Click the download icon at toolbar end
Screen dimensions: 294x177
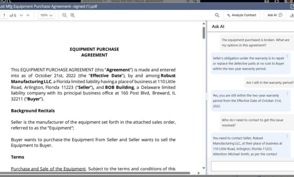point(292,15)
